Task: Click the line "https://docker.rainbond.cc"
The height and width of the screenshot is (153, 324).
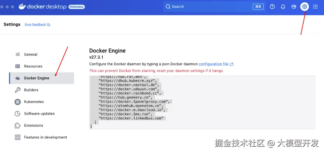Action: pos(130,93)
